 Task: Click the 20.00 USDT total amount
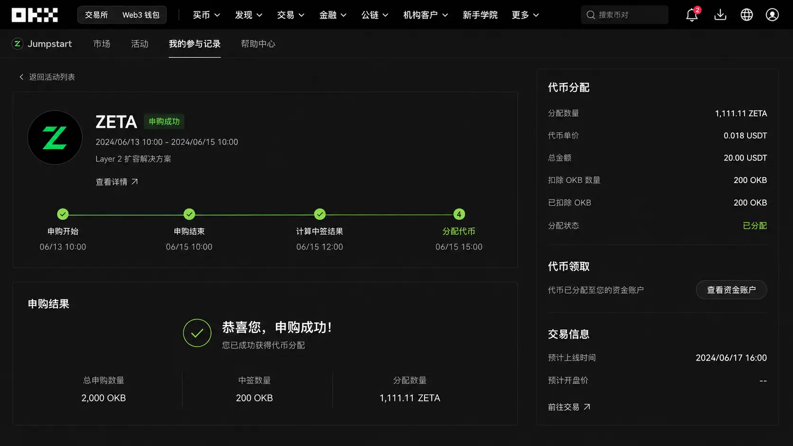point(745,158)
